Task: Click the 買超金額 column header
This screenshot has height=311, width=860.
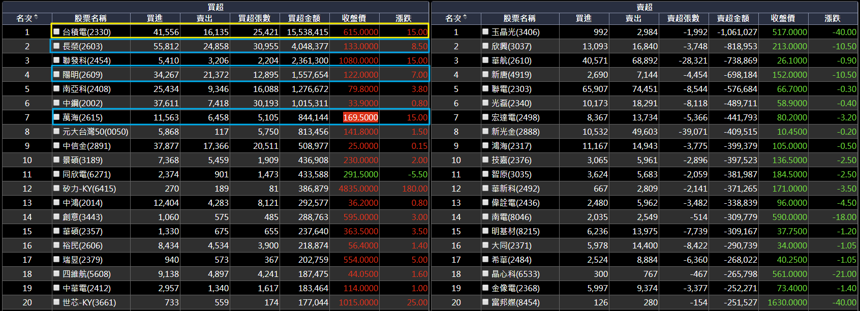Action: click(304, 18)
